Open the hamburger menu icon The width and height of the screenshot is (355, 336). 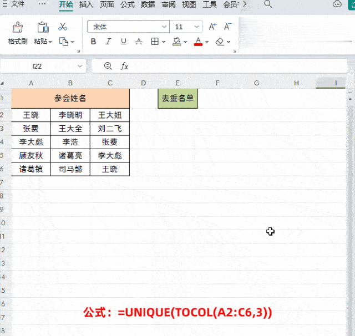[x=5, y=4]
